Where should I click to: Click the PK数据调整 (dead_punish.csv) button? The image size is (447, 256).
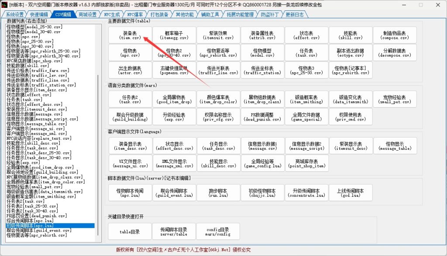262,117
